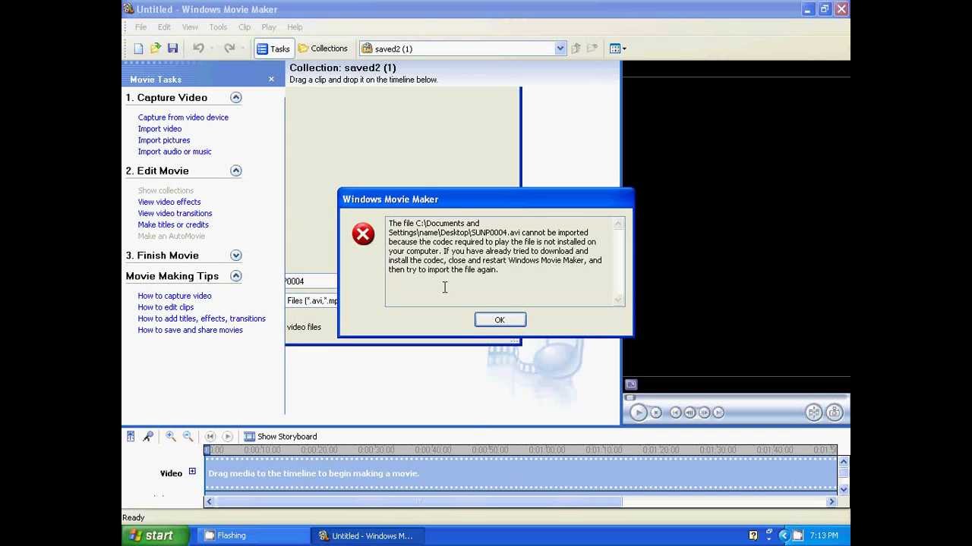The width and height of the screenshot is (972, 546).
Task: Click Rewind Timeline button
Action: pyautogui.click(x=210, y=437)
